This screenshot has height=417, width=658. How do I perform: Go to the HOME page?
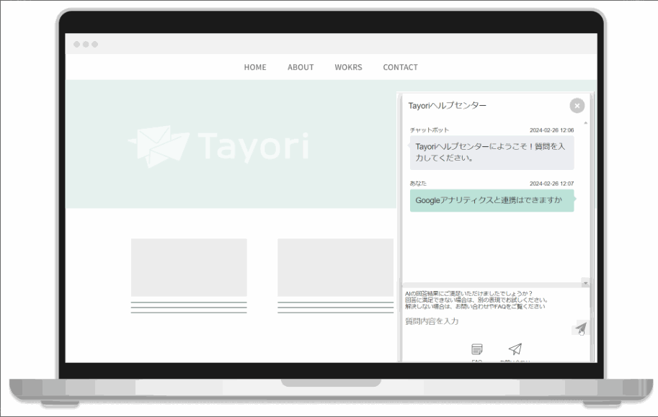coord(255,67)
